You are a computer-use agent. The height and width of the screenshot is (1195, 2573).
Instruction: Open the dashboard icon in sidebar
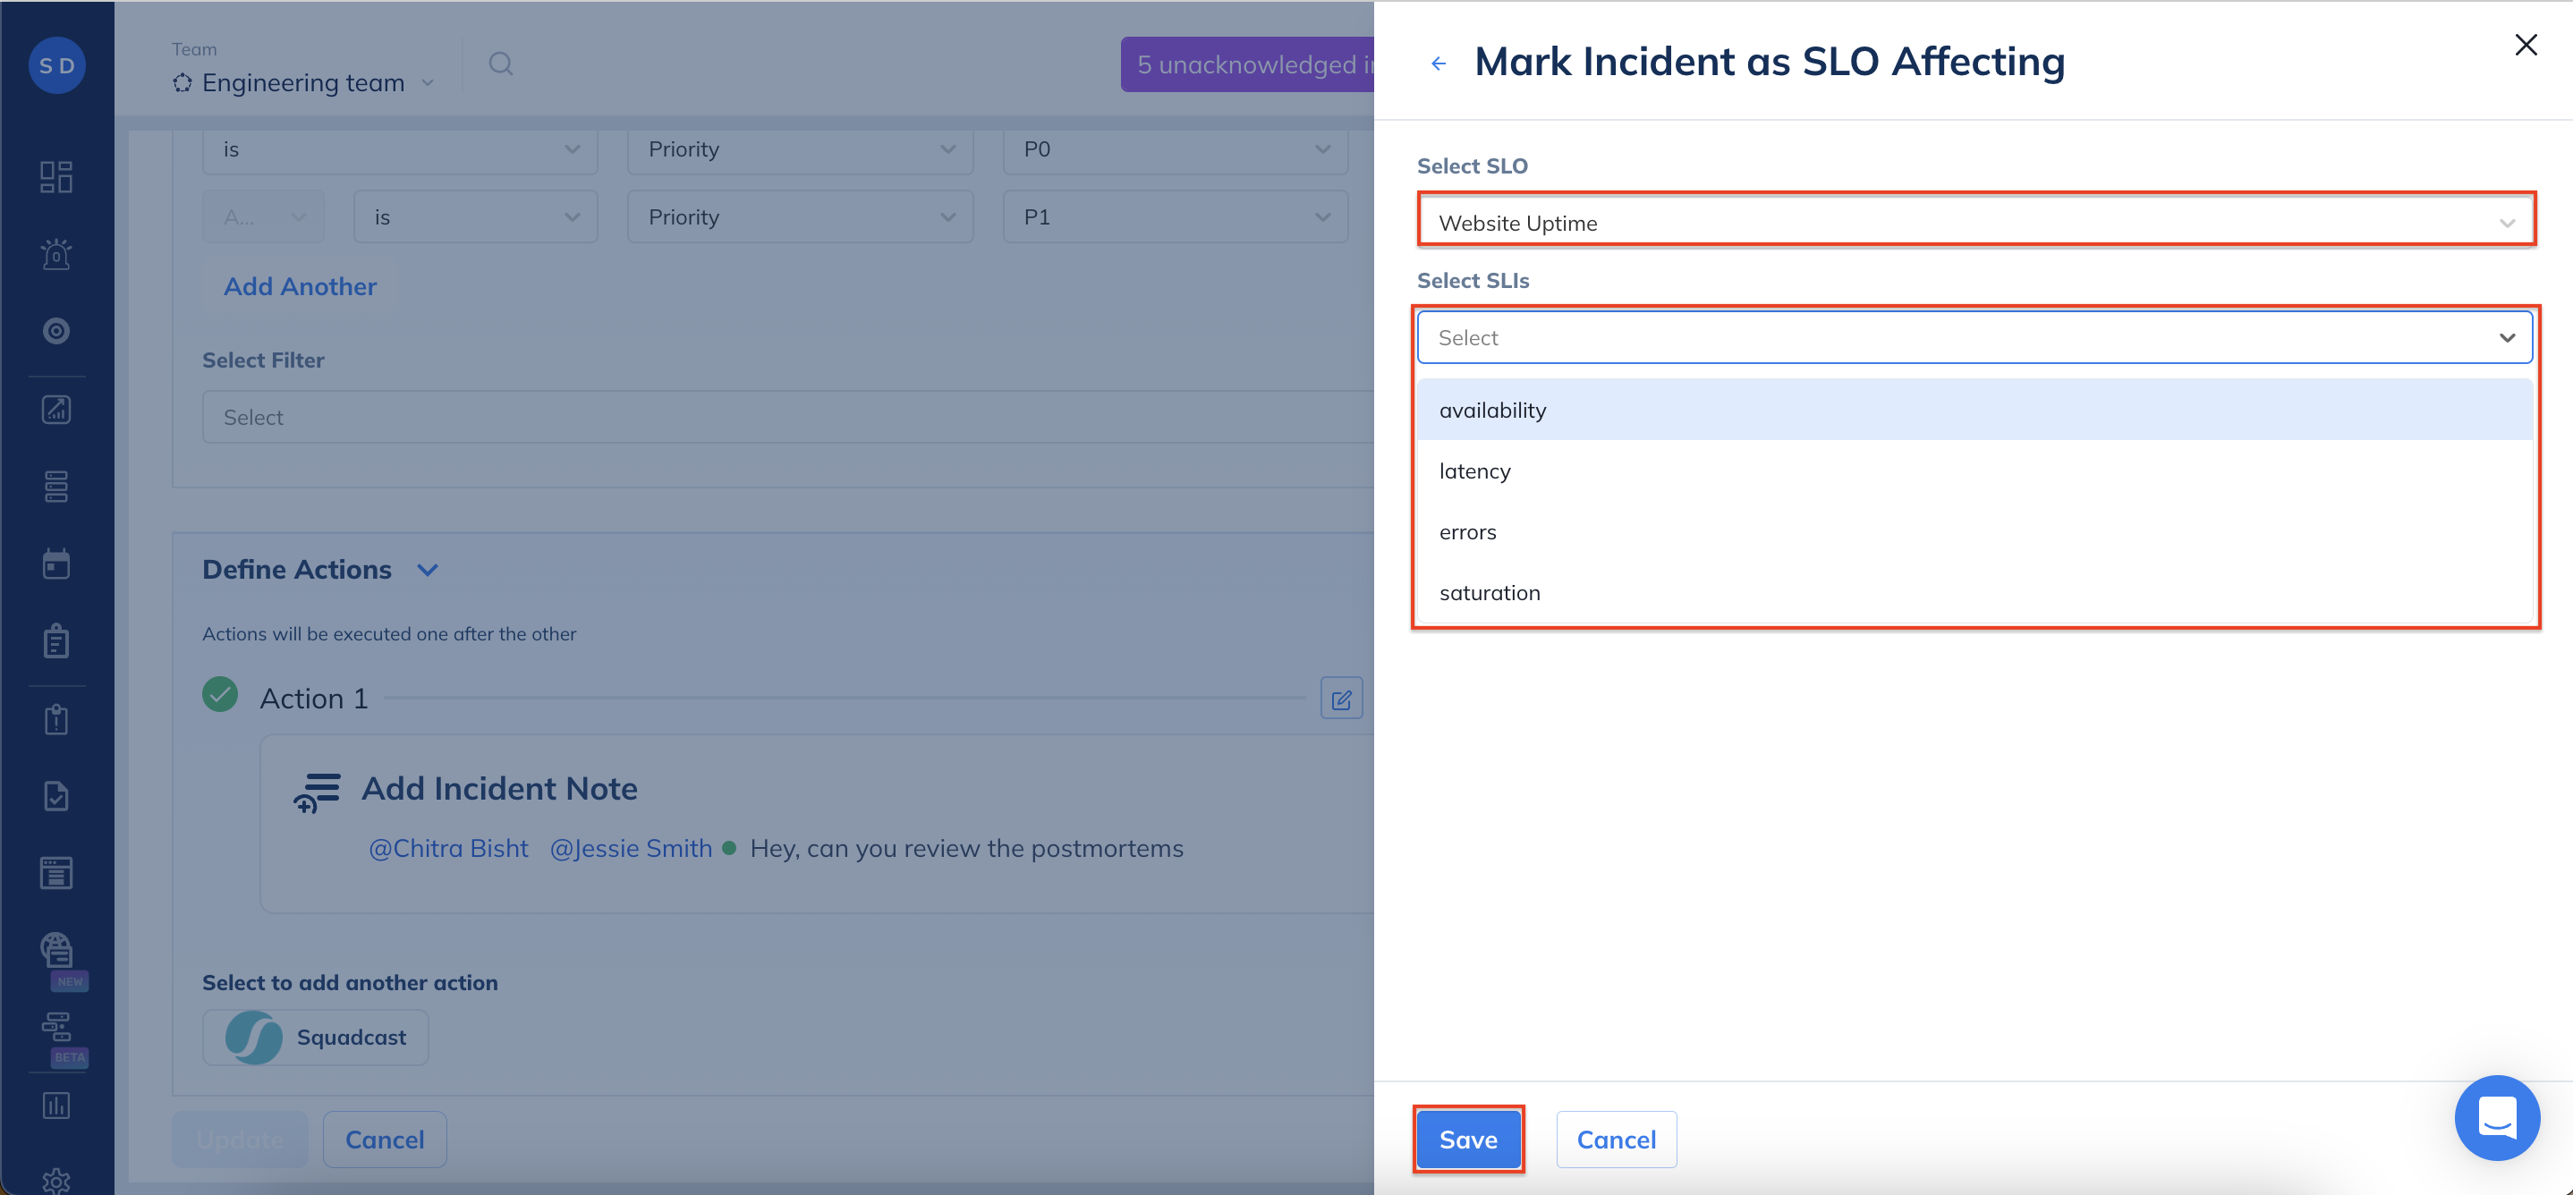56,177
